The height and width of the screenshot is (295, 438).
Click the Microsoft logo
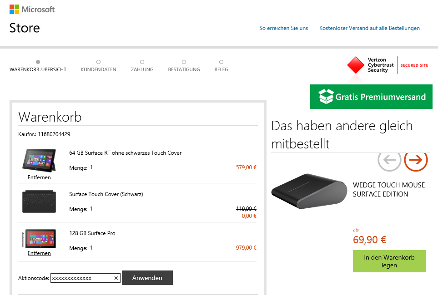[32, 10]
